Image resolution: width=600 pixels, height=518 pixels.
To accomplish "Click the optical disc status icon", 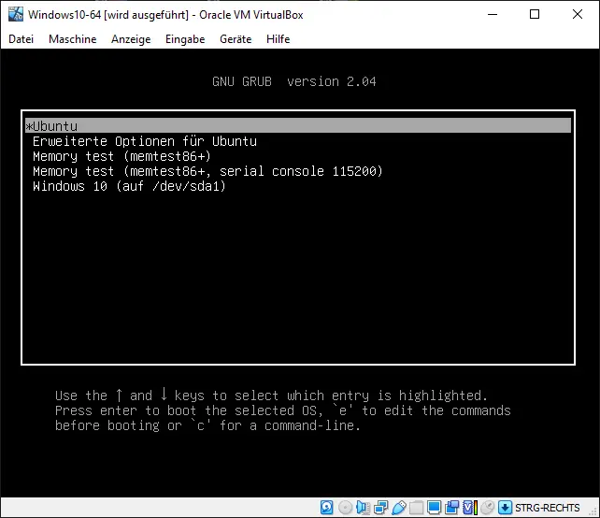I will [345, 508].
